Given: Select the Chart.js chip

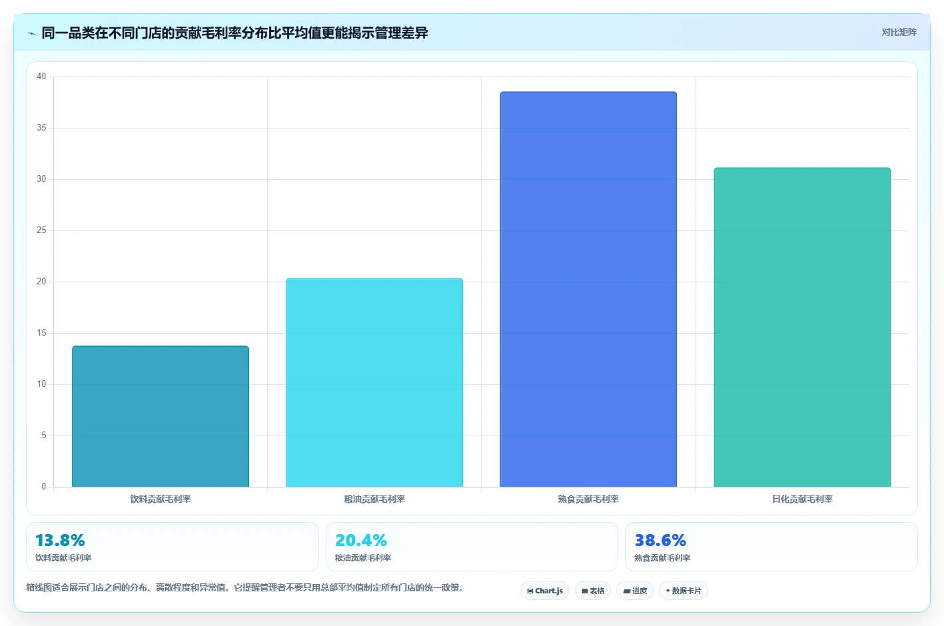Looking at the screenshot, I should pyautogui.click(x=545, y=591).
